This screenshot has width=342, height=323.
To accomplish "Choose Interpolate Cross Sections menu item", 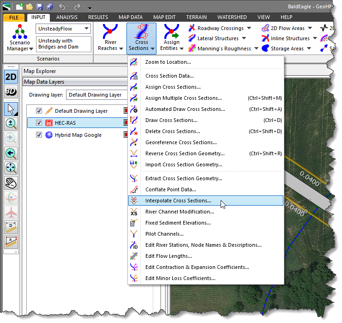I will click(206, 201).
